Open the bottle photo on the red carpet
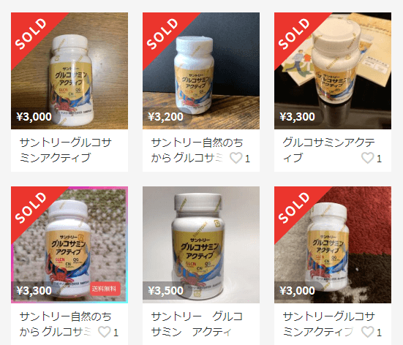 (x=333, y=245)
